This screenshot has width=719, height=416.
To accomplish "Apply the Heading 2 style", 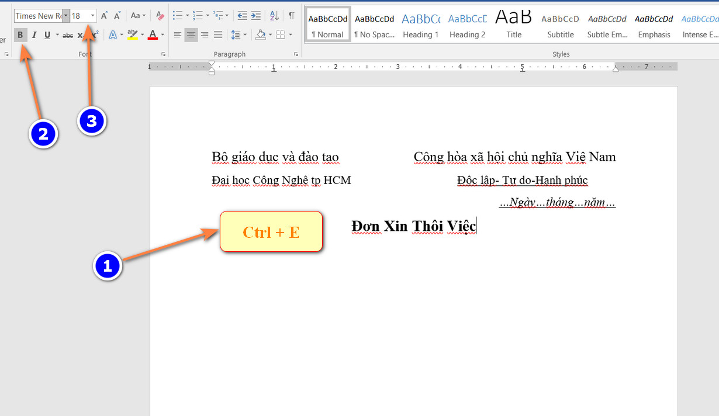I will click(x=468, y=23).
